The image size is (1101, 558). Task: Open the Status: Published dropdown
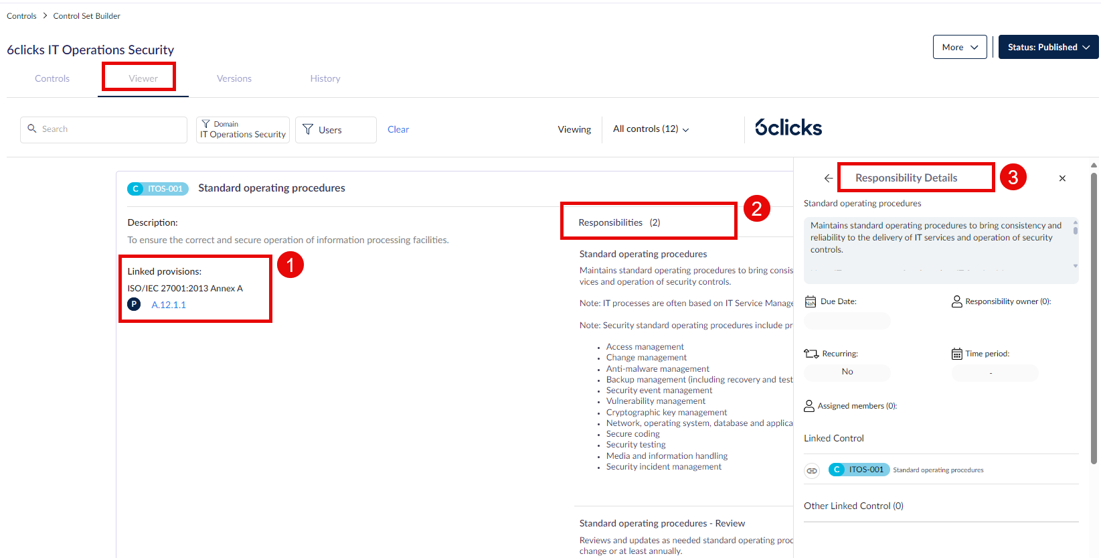click(x=1048, y=47)
